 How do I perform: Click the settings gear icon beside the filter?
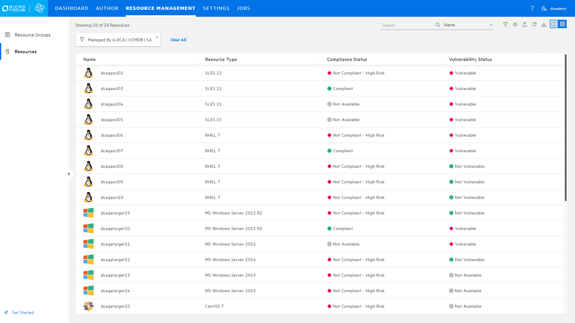coord(515,25)
